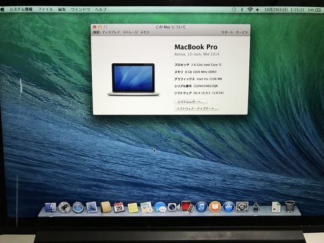The height and width of the screenshot is (243, 324).
Task: Open iBooks orange icon in Dock
Action: coord(215,207)
